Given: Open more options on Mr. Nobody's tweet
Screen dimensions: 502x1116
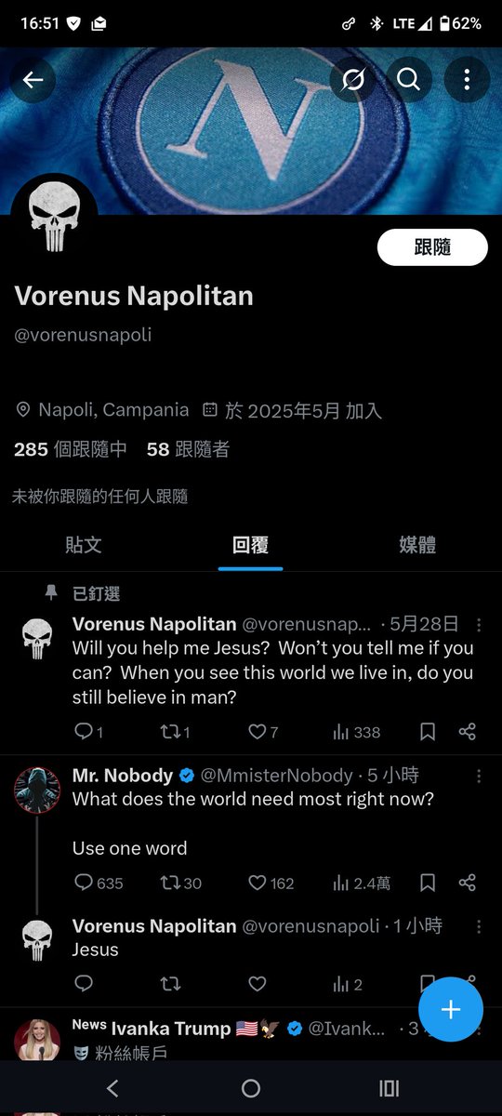Looking at the screenshot, I should [x=479, y=776].
